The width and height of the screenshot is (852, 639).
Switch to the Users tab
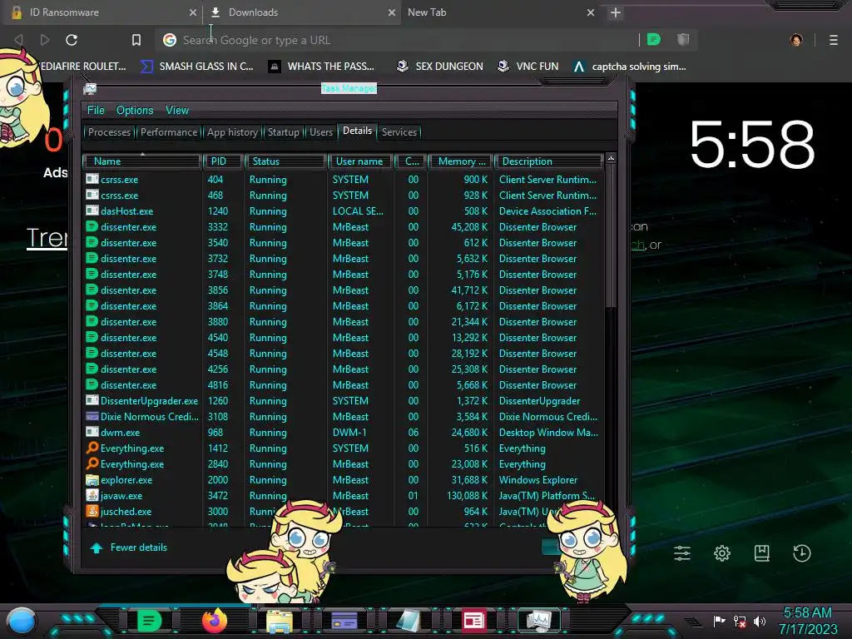coord(321,132)
